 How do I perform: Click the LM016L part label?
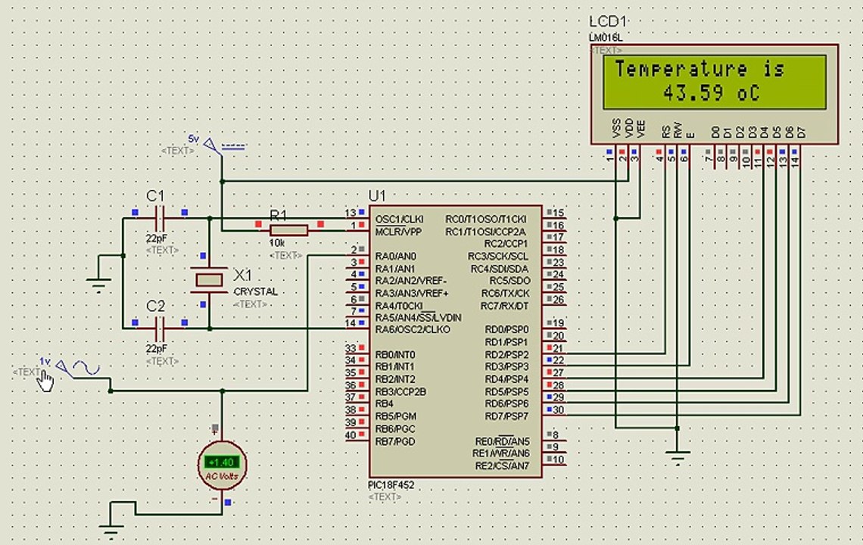[606, 38]
